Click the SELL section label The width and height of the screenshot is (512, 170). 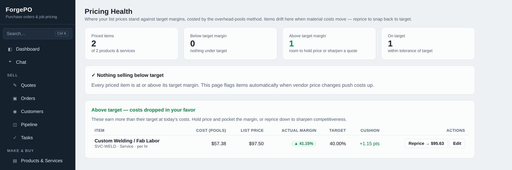[x=12, y=75]
